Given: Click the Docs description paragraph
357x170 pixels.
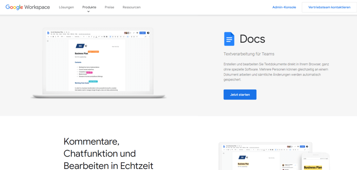Looking at the screenshot, I should [x=276, y=72].
